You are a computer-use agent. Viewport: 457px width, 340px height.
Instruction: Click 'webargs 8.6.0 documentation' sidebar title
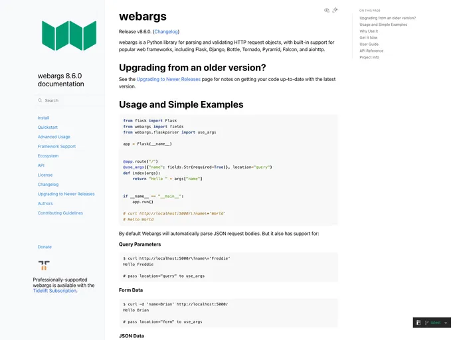pyautogui.click(x=60, y=80)
